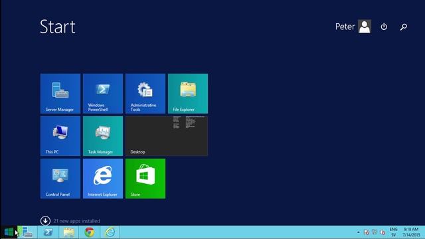
Task: Show all apps with the down-arrow button
Action: pos(45,221)
